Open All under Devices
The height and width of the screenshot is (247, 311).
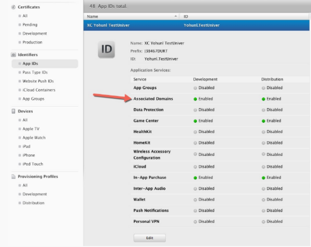tap(25, 120)
